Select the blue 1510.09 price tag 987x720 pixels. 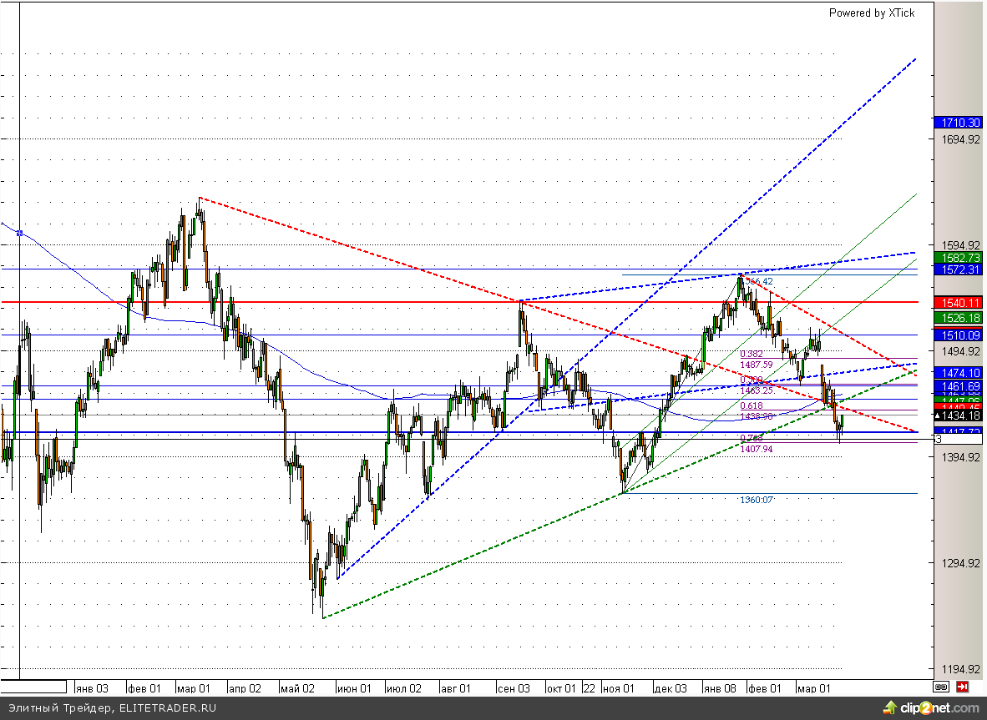coord(958,335)
